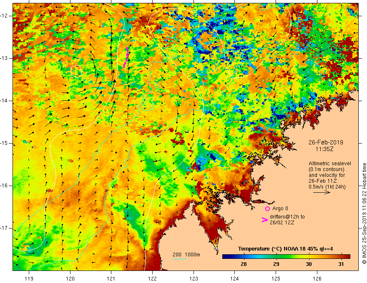Screen dimensions: 367x283
Task: Click the Temperature (°C) NOAA 18 title
Action: click(x=285, y=249)
